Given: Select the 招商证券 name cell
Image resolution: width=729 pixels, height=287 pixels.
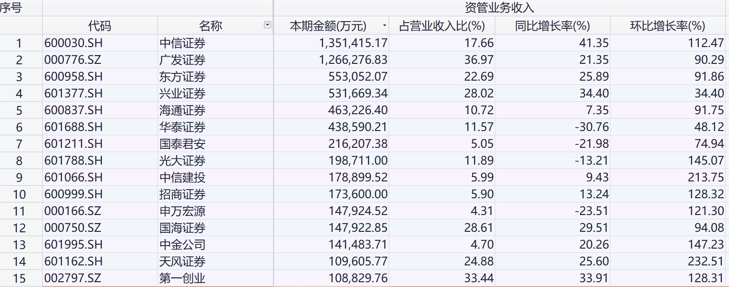Looking at the screenshot, I should coord(215,194).
